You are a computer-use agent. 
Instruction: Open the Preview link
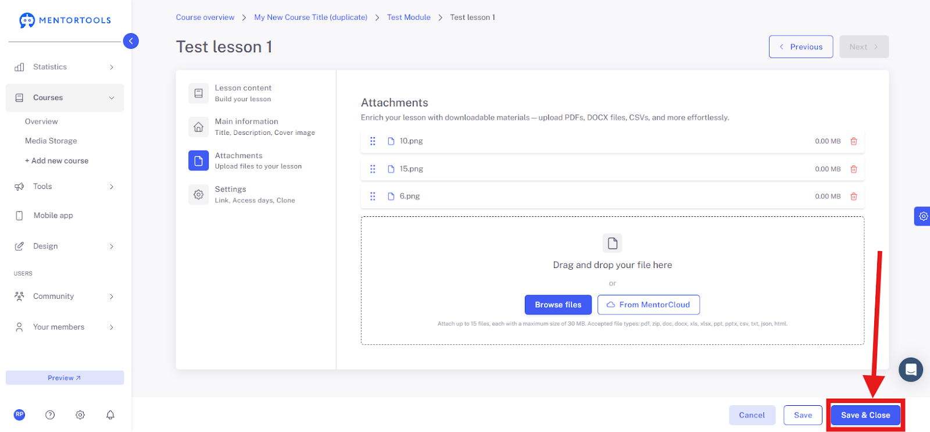[65, 378]
